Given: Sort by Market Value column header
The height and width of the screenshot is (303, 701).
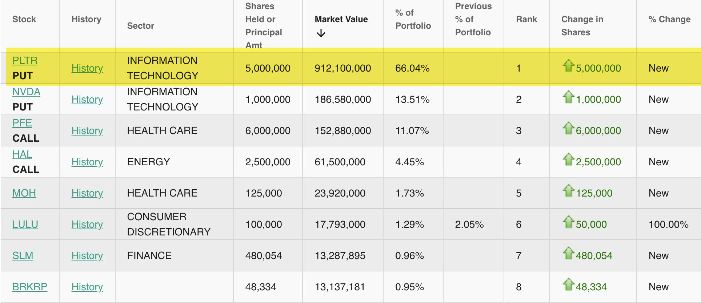Looking at the screenshot, I should point(341,19).
